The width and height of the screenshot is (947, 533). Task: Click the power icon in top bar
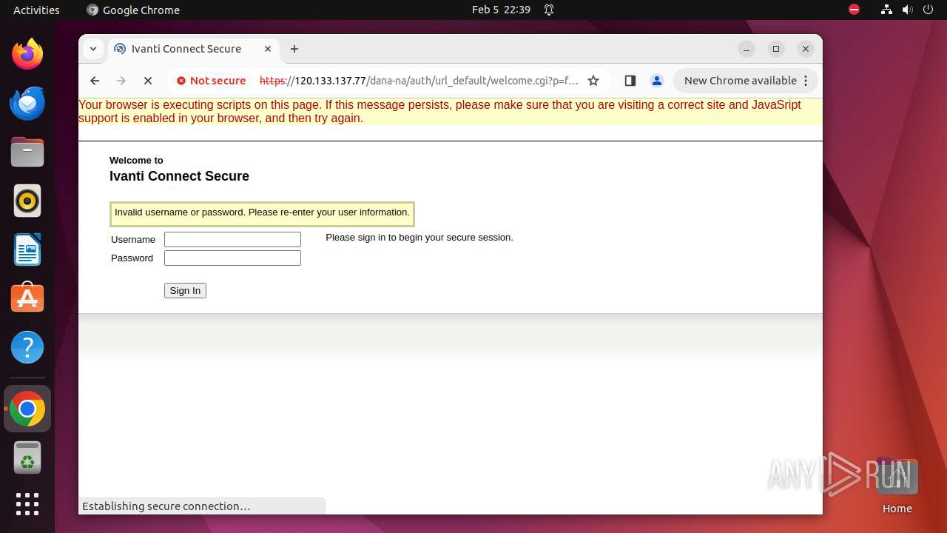928,10
